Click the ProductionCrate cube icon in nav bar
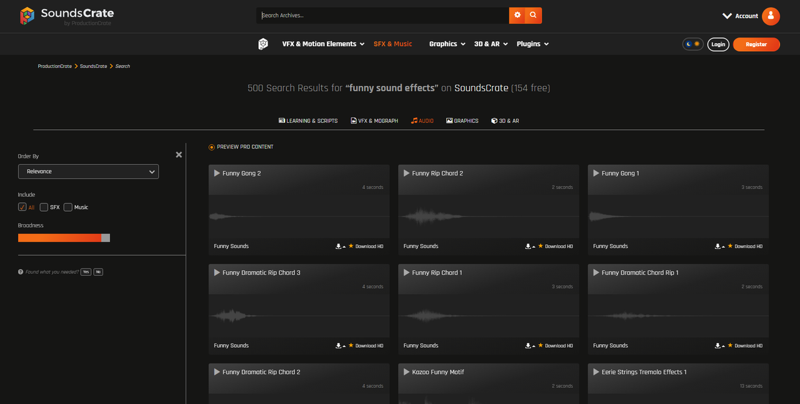 click(263, 44)
